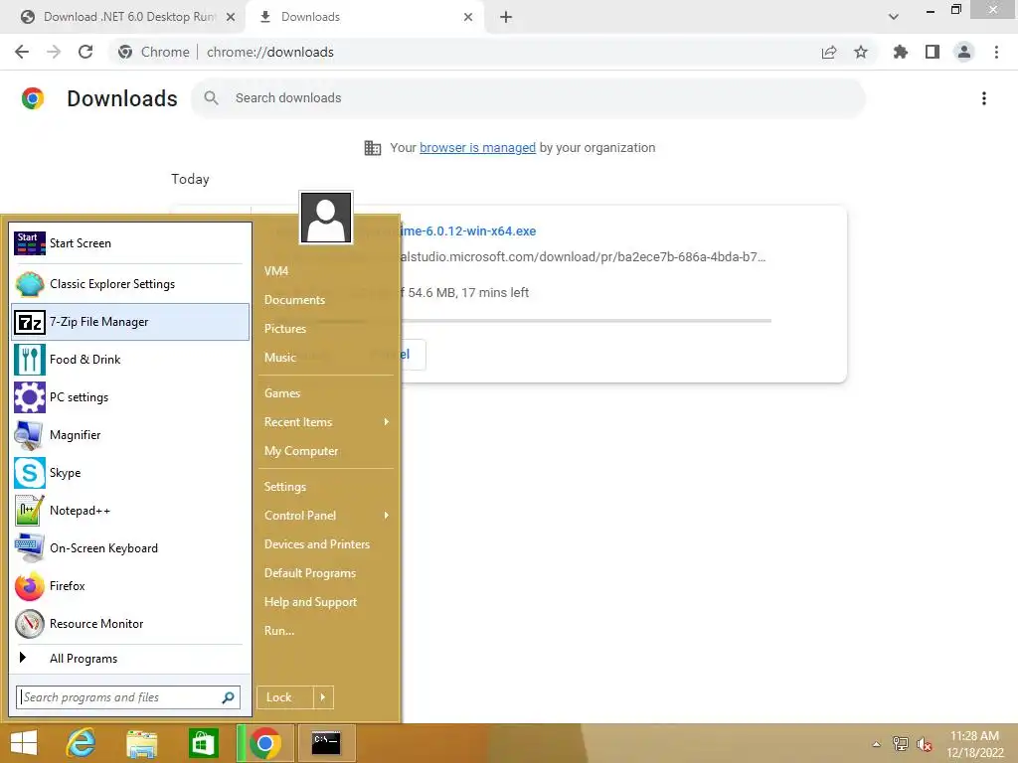Open Pictures from start menu
This screenshot has height=763, width=1018.
[x=326, y=329]
